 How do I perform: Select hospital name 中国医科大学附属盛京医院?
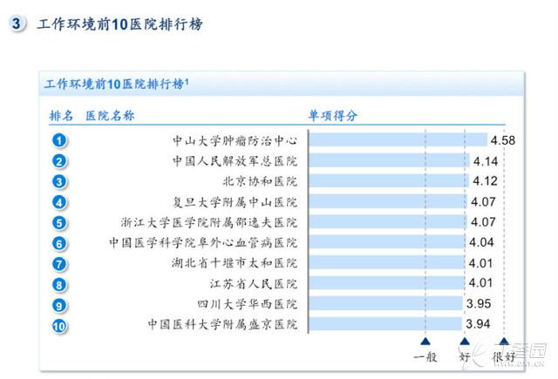pos(222,324)
